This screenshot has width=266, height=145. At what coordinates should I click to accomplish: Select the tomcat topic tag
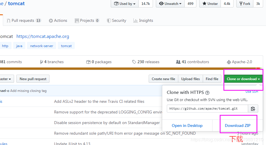66,46
